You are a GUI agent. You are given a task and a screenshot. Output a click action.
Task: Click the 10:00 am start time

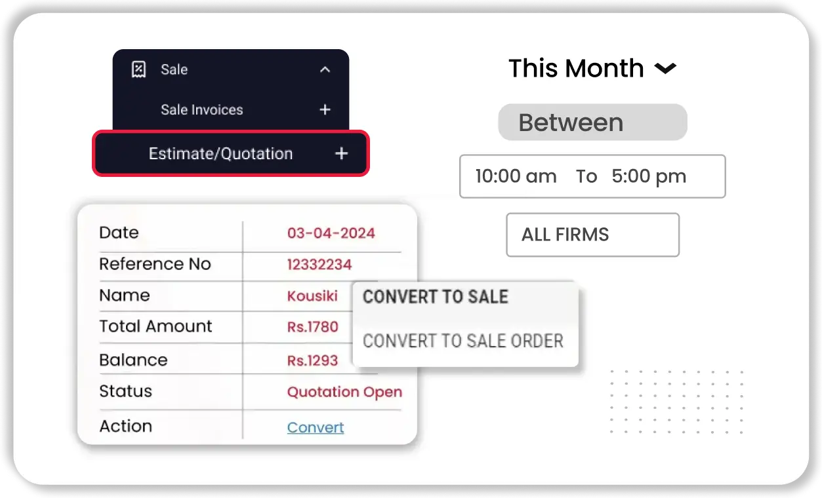pos(516,176)
